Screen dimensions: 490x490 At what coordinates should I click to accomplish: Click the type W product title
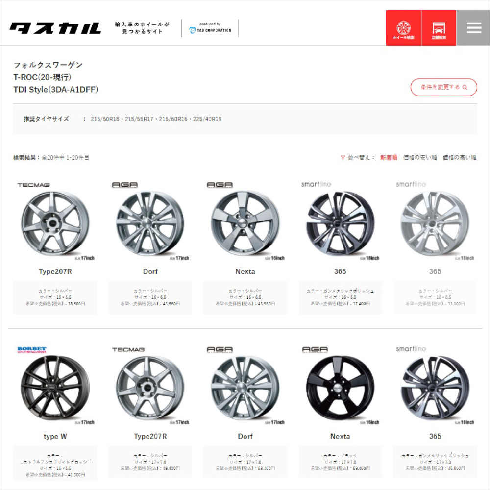click(55, 436)
